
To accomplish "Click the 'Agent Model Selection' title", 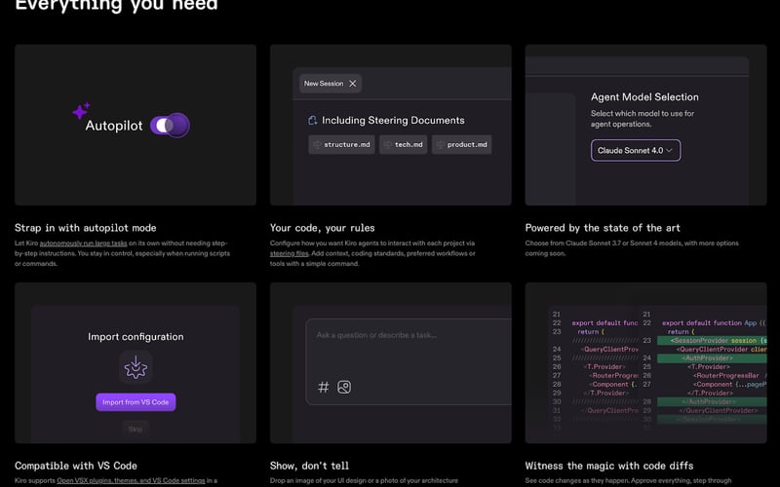I will (644, 96).
